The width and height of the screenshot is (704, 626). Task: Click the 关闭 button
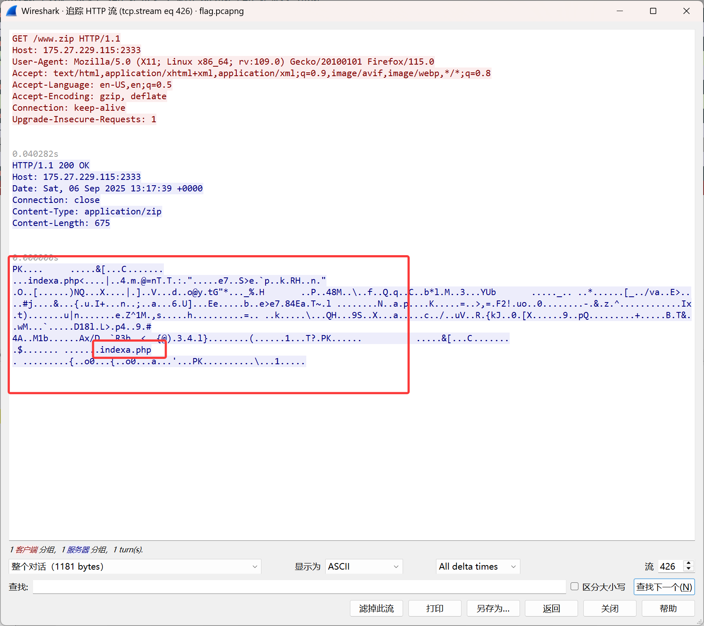coord(610,608)
